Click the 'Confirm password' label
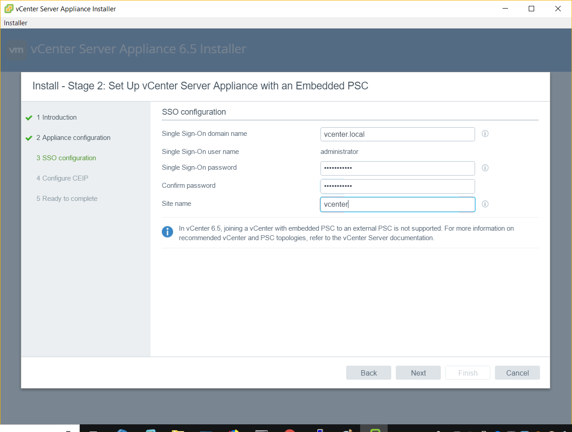The image size is (572, 432). click(188, 186)
